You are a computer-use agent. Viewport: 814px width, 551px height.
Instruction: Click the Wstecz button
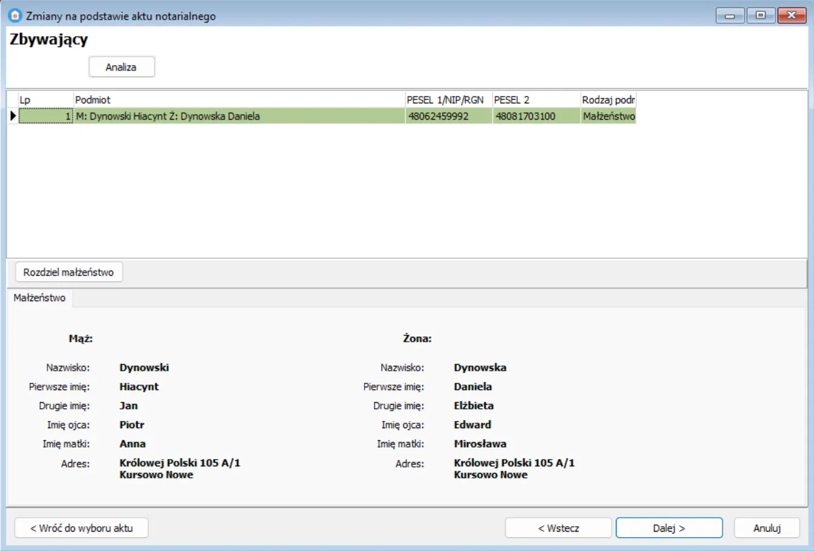tap(558, 528)
